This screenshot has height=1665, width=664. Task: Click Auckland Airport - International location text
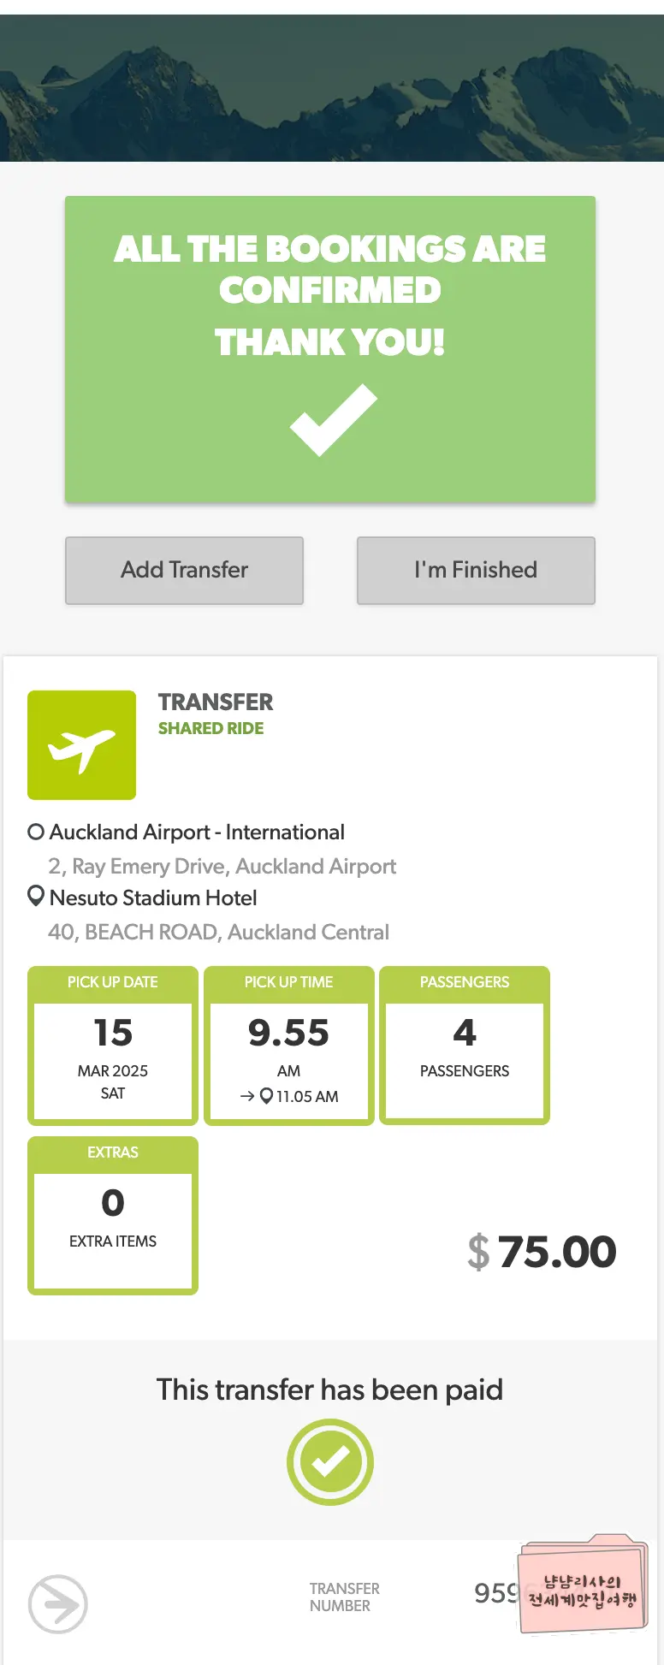(x=197, y=832)
